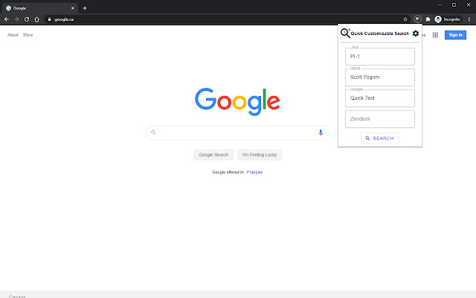
Task: Click the JIRA field containing PI-1
Action: click(x=380, y=57)
